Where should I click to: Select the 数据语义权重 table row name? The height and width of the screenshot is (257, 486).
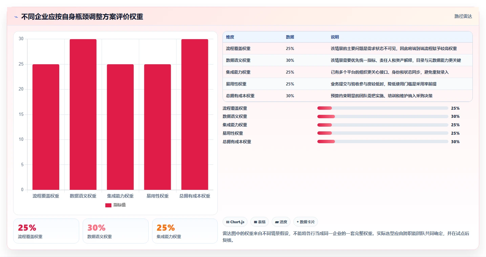click(x=238, y=60)
